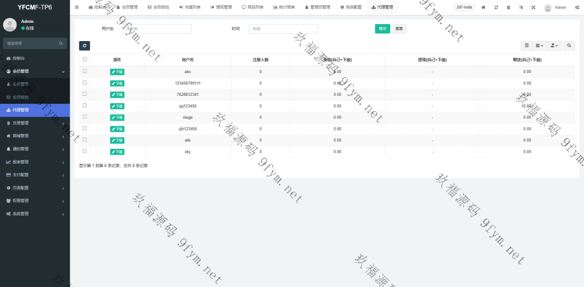The height and width of the screenshot is (287, 584).
Task: Open the 下级 button for user 123456789111
Action: tap(117, 83)
